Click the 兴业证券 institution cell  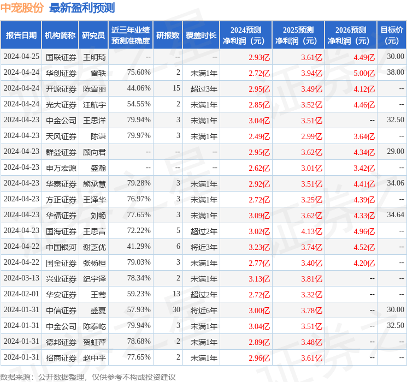coord(61,279)
